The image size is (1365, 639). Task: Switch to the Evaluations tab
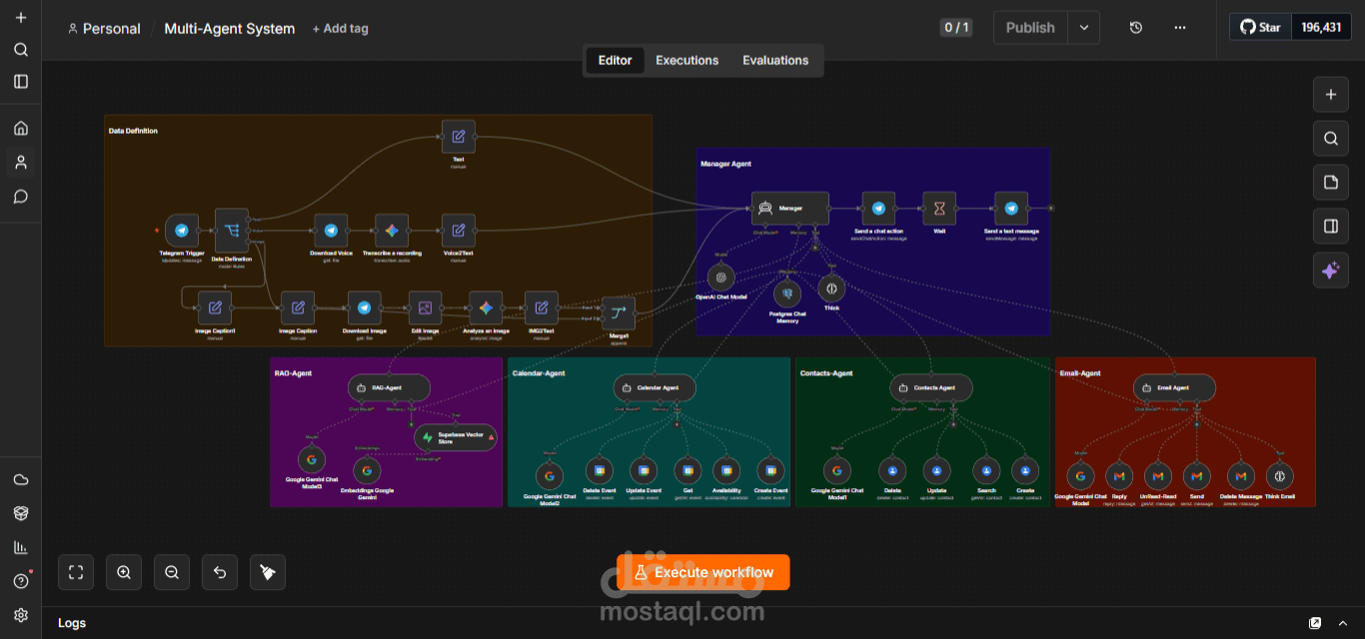point(775,60)
